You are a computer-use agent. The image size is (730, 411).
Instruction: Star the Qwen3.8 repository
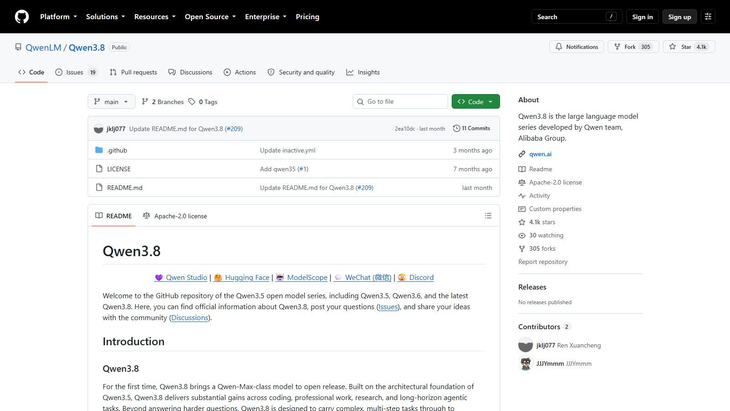[x=689, y=47]
